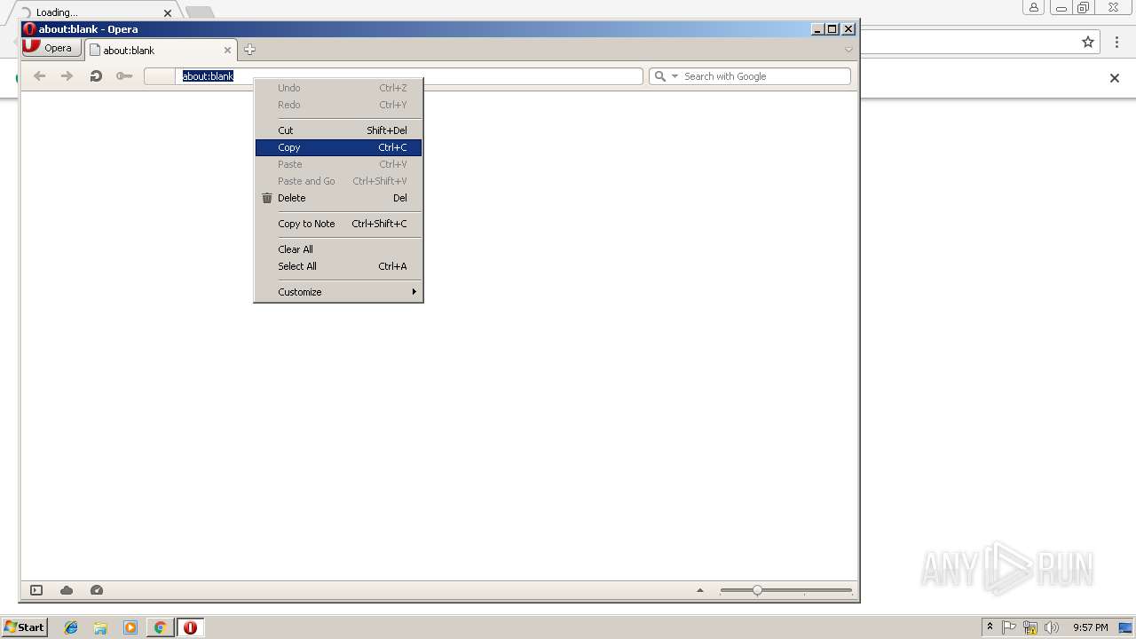
Task: Choose Delete from the context menu
Action: 338,198
